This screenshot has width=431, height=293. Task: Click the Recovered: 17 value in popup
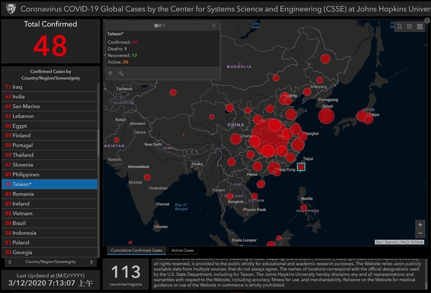tap(134, 55)
